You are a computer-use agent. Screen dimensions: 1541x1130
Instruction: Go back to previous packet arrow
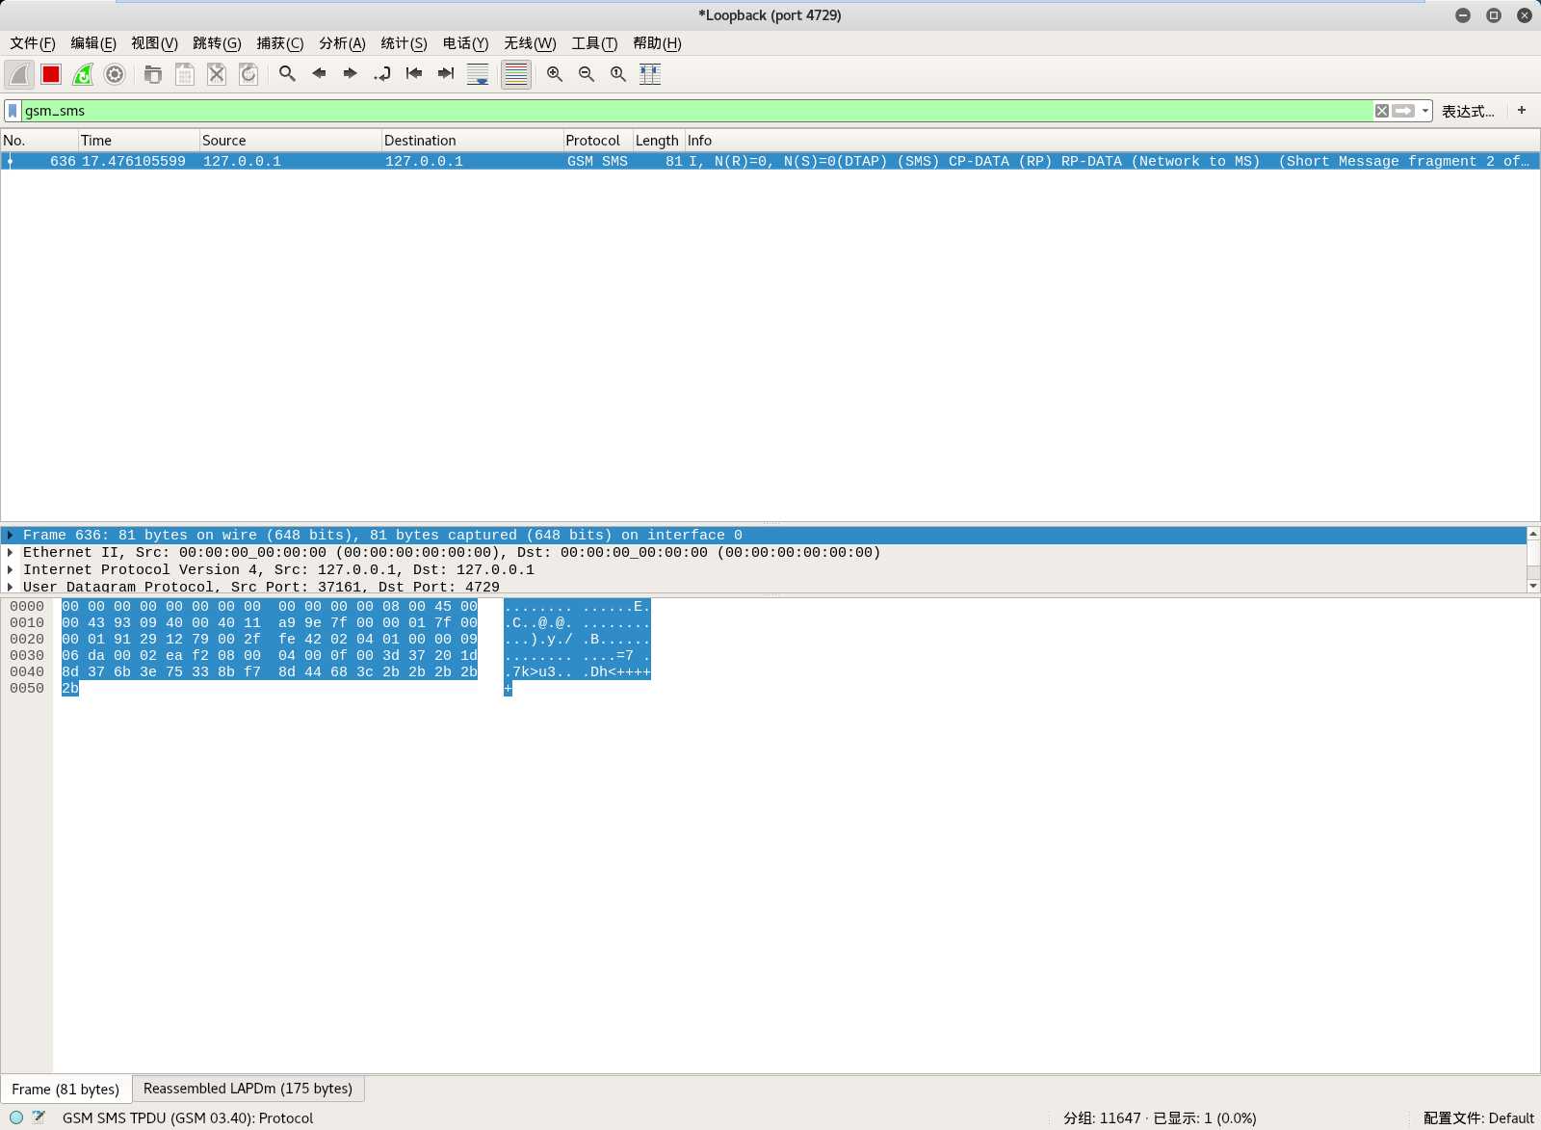pyautogui.click(x=319, y=74)
